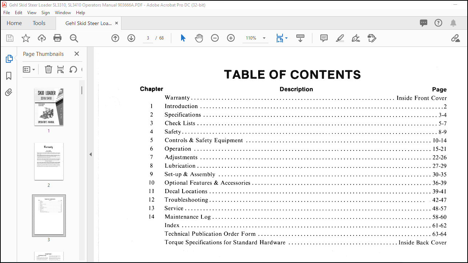Zoom in with plus button

(231, 38)
